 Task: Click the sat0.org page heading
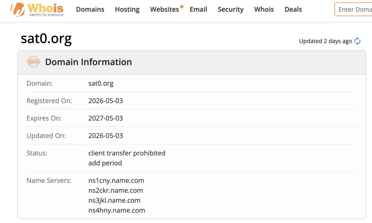pos(46,38)
